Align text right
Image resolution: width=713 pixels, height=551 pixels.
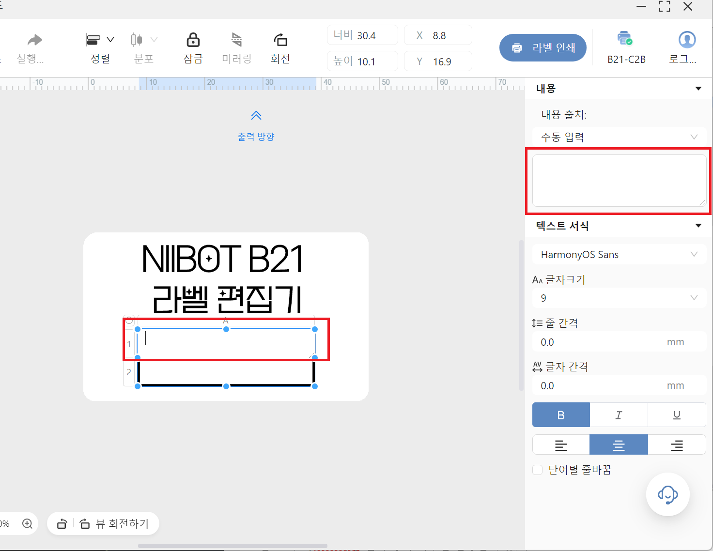[677, 445]
